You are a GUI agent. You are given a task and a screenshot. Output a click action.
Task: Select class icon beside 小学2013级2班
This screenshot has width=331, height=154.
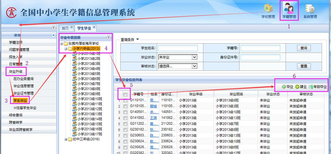[x=74, y=59]
